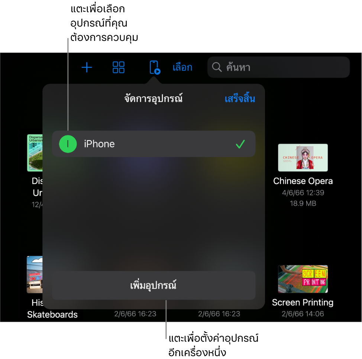Tap the plus icon to create presentation
The image size is (362, 359).
coord(87,67)
